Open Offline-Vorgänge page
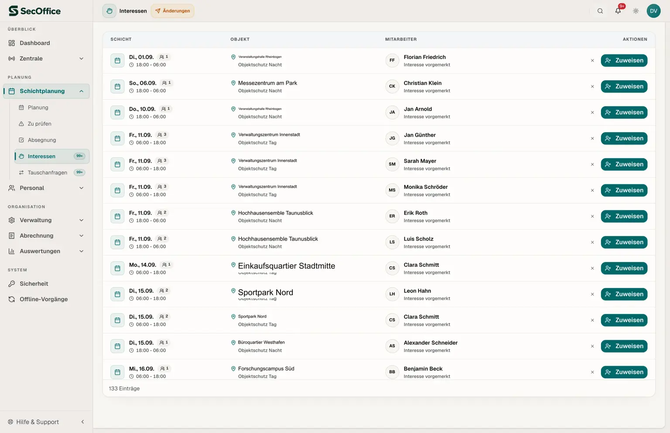The width and height of the screenshot is (670, 433). [46, 299]
